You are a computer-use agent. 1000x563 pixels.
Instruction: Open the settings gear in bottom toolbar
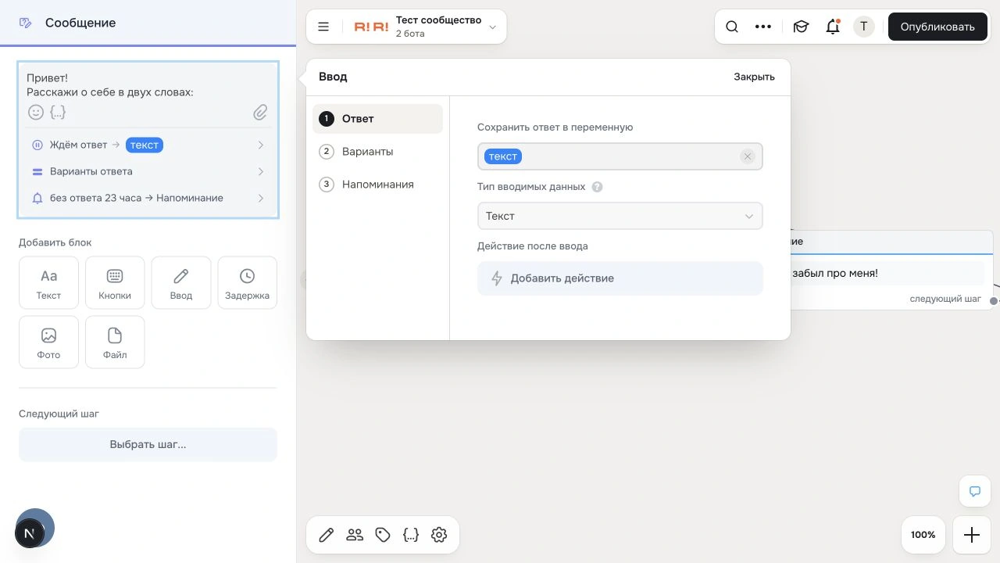click(439, 535)
